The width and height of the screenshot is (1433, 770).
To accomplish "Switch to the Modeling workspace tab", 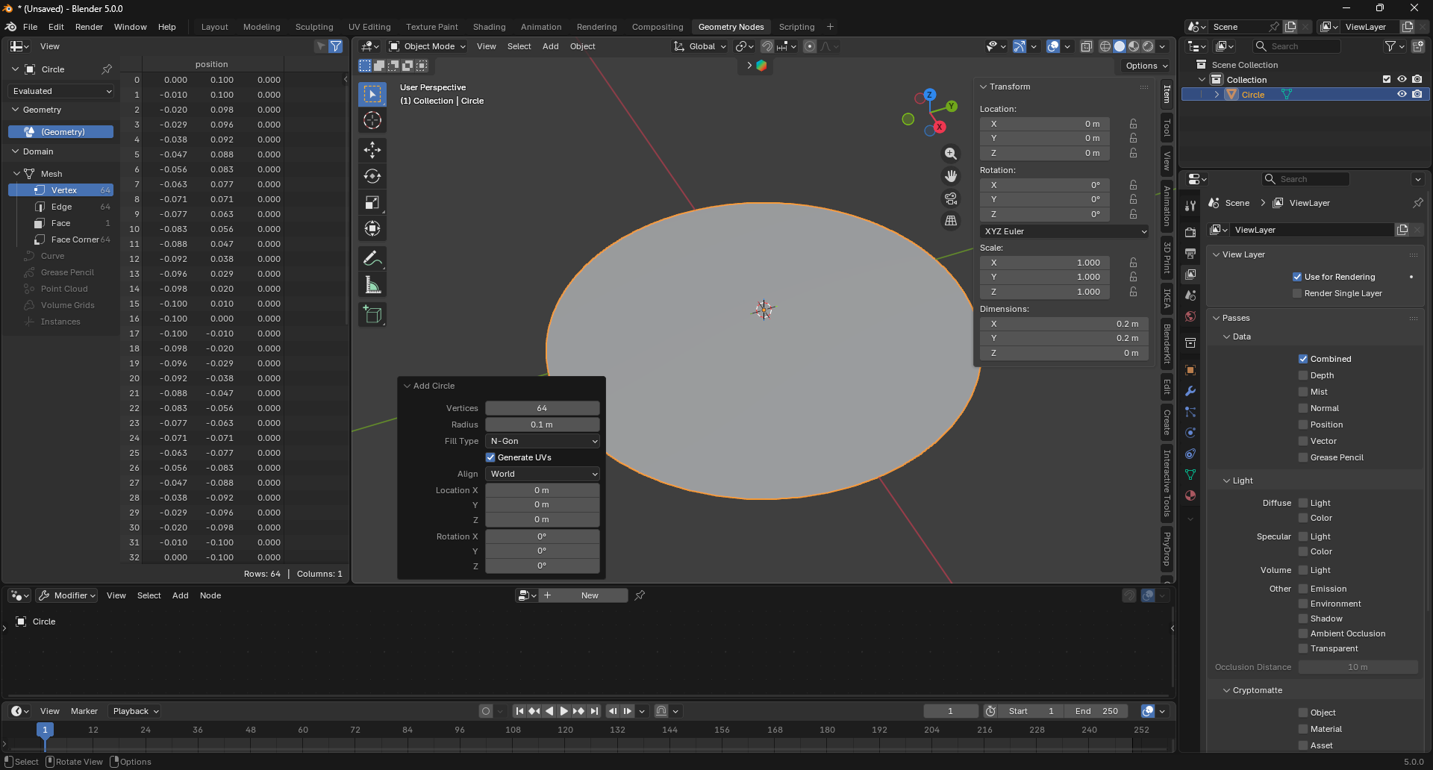I will [261, 27].
